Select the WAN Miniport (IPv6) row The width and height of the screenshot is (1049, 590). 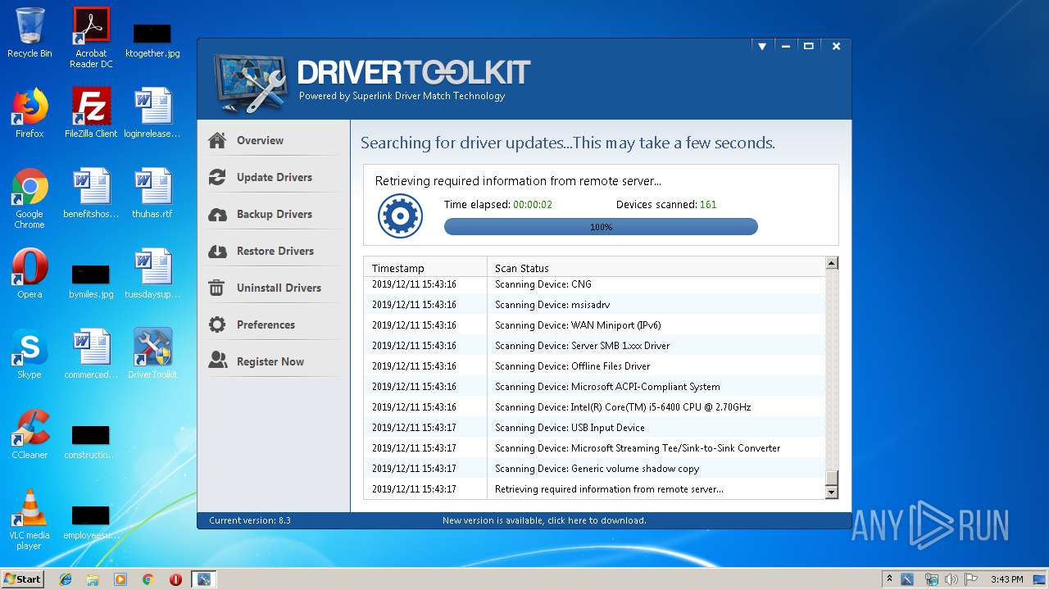coord(594,325)
